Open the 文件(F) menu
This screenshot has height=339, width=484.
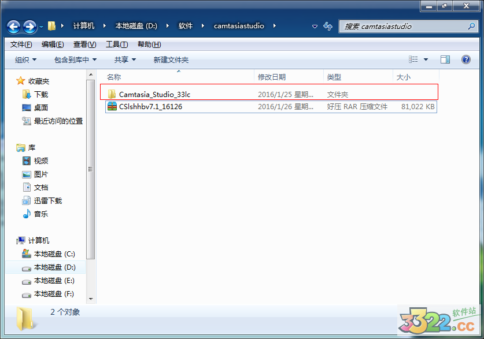[21, 44]
